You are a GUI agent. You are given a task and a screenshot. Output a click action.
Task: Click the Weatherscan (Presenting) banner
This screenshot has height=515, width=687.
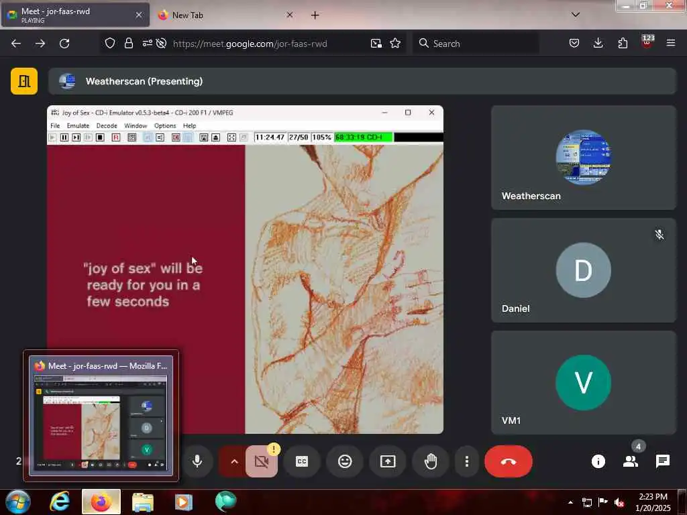coord(362,81)
